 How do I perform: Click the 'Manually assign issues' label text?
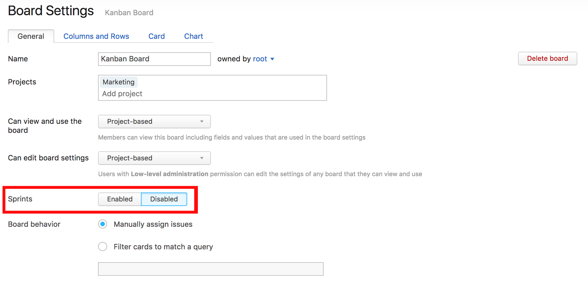tap(153, 224)
